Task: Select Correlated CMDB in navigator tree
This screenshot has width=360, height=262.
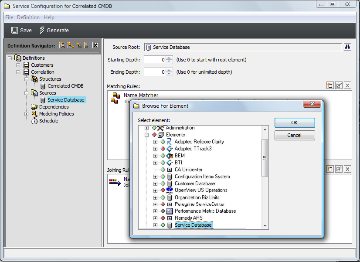Action: (65, 86)
